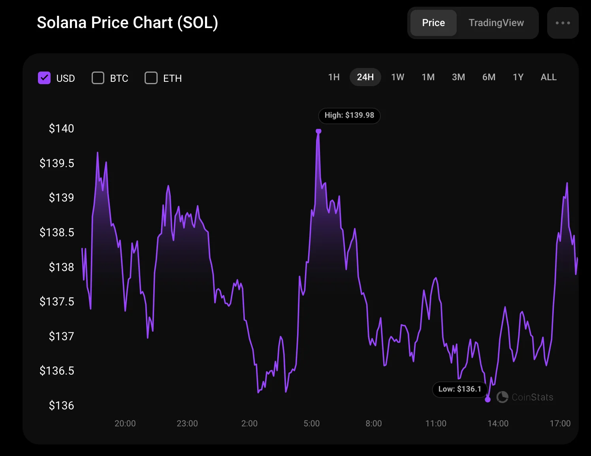Click the Low $136.1 price label
Screen dimensions: 591x456
click(459, 389)
